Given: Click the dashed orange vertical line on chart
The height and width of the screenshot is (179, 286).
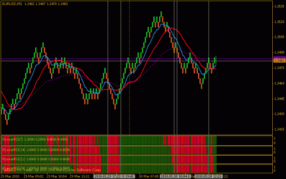Looking at the screenshot, I should 130,68.
